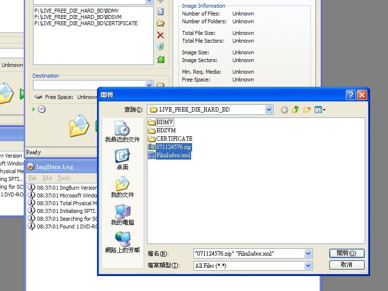
Task: Click the Browse for a file icon
Action: pyautogui.click(x=161, y=12)
